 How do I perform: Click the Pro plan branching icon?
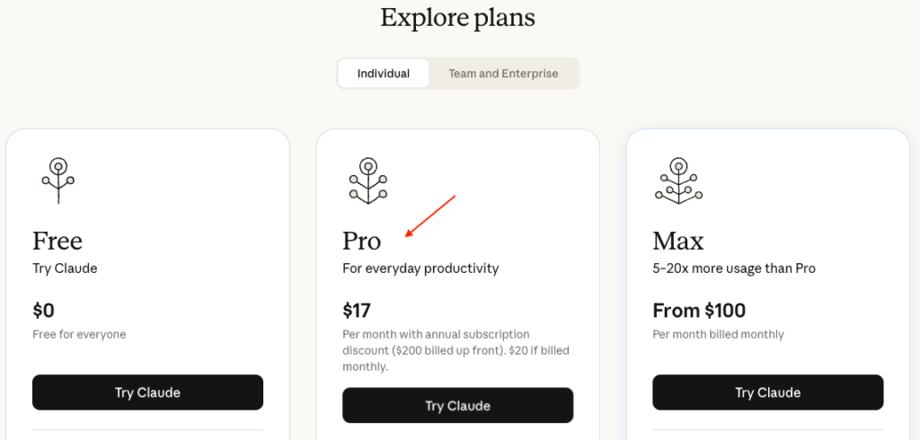367,180
